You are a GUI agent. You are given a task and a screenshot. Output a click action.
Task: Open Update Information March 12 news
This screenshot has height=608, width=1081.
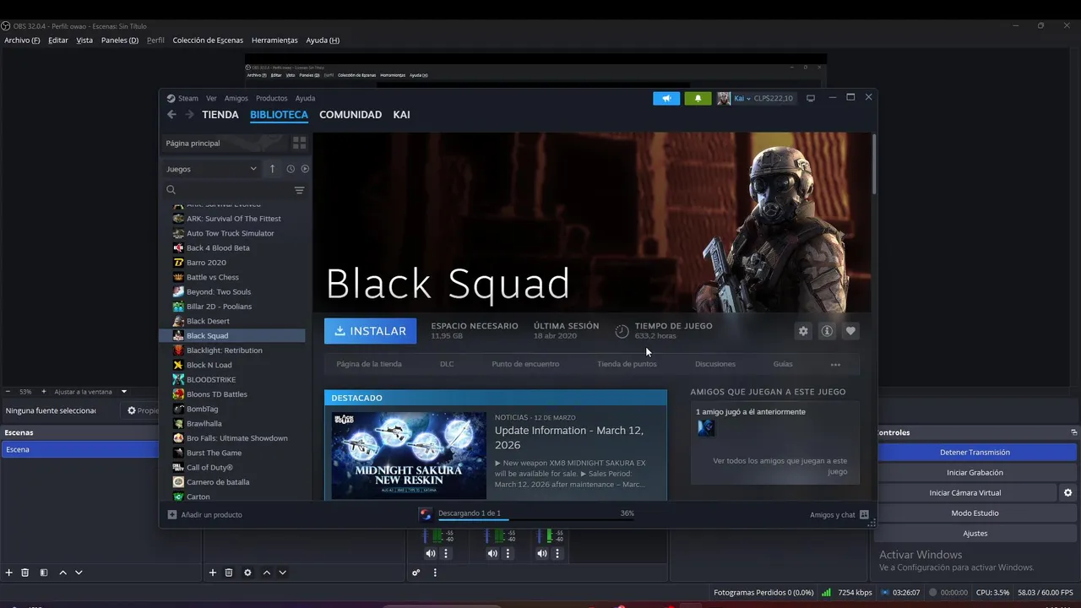pyautogui.click(x=569, y=437)
